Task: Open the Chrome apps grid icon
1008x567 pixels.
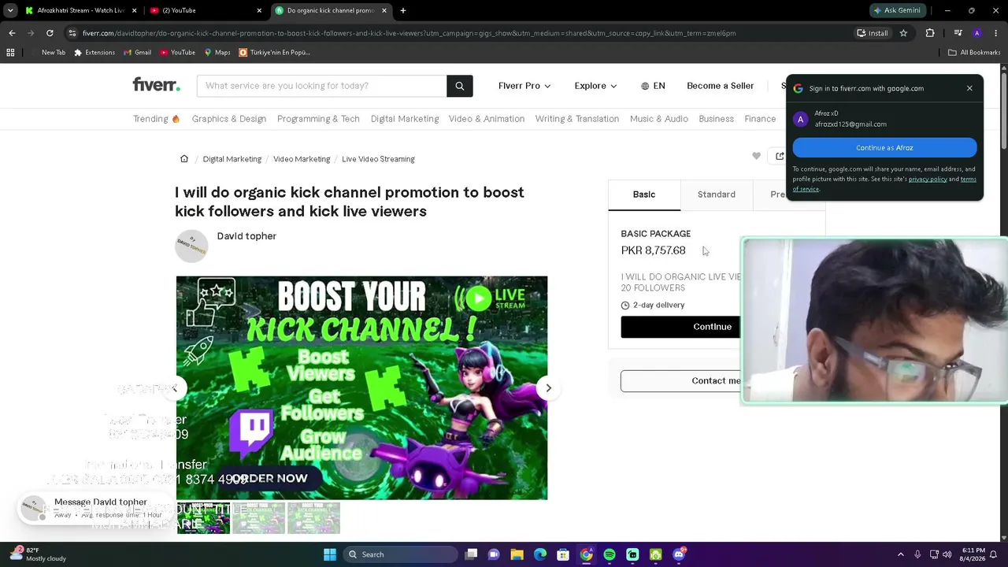Action: [10, 53]
